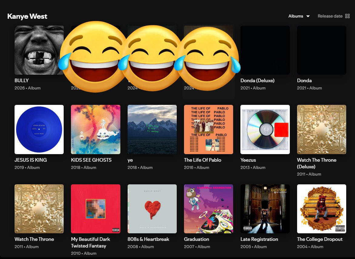Image resolution: width=355 pixels, height=259 pixels.
Task: Open the Watch The Throne 2011 standard cover
Action: pos(39,209)
